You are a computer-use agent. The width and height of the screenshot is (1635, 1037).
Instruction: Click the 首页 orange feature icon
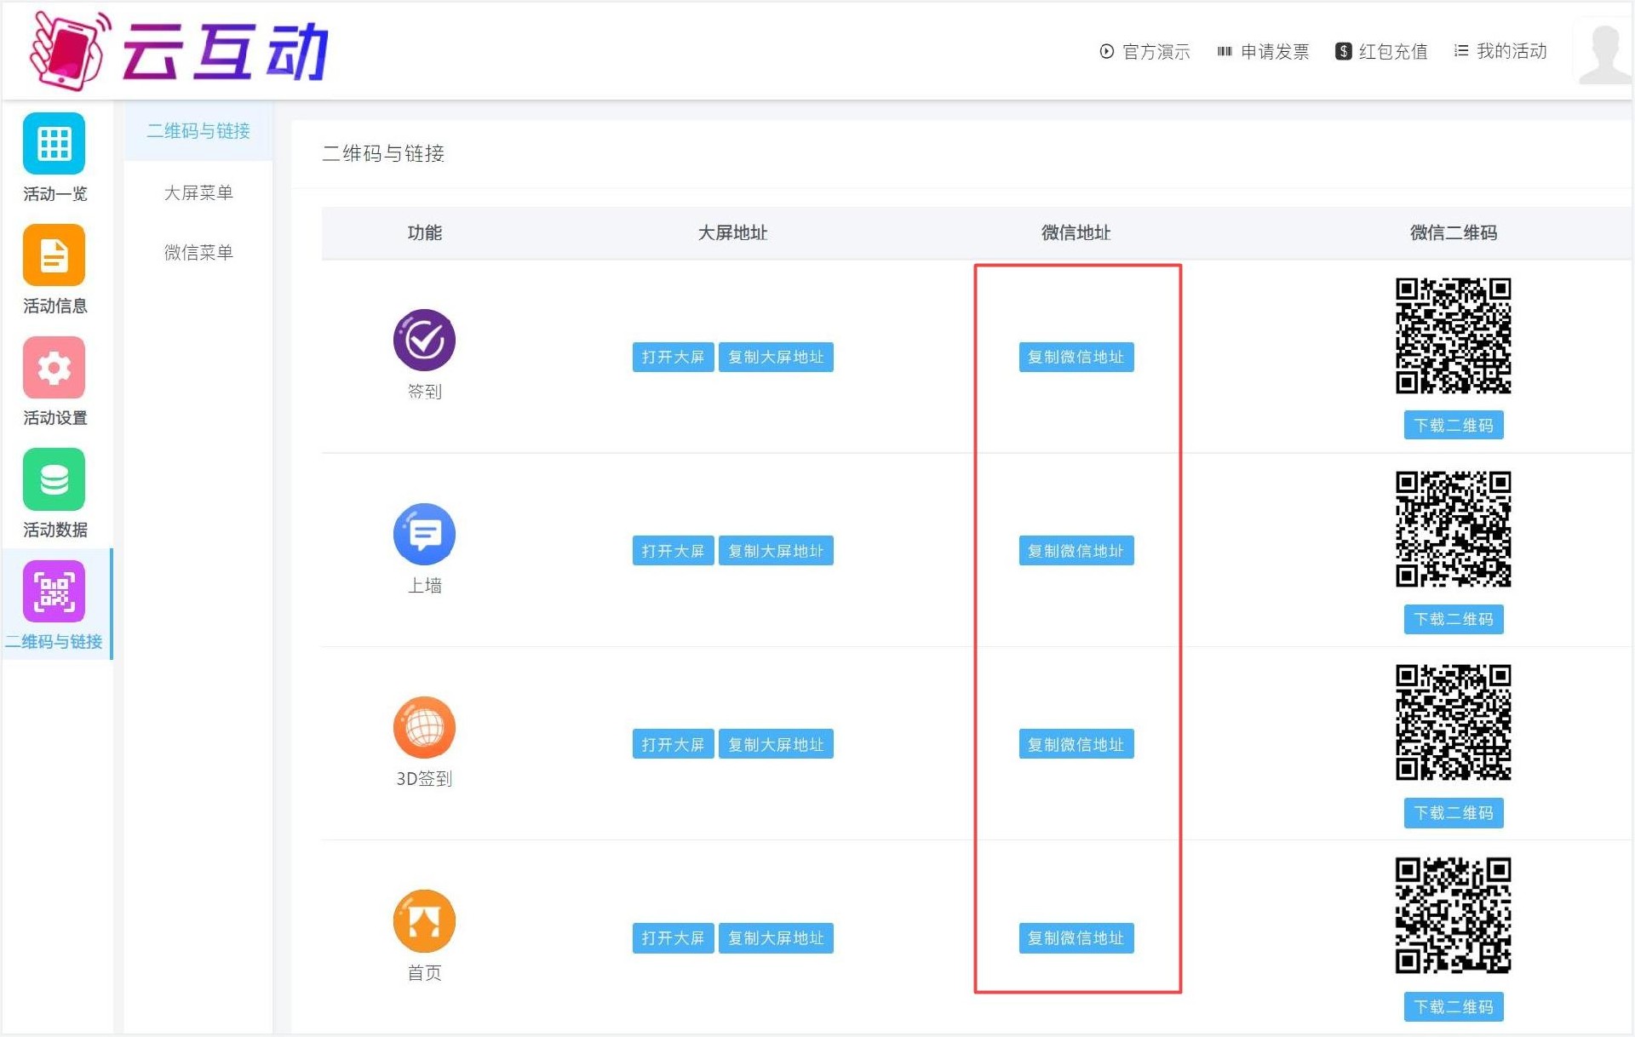click(x=424, y=921)
